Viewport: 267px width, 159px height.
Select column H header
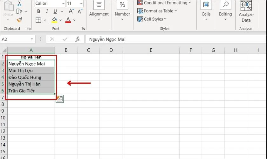236,50
